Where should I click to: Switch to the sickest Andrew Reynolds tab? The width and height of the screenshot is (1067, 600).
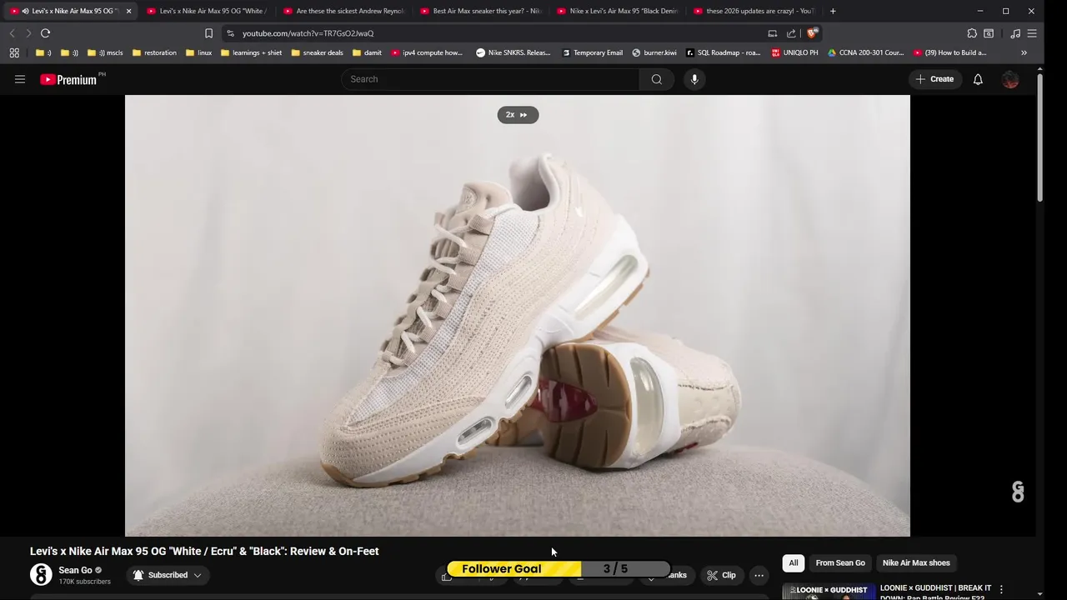pos(343,11)
